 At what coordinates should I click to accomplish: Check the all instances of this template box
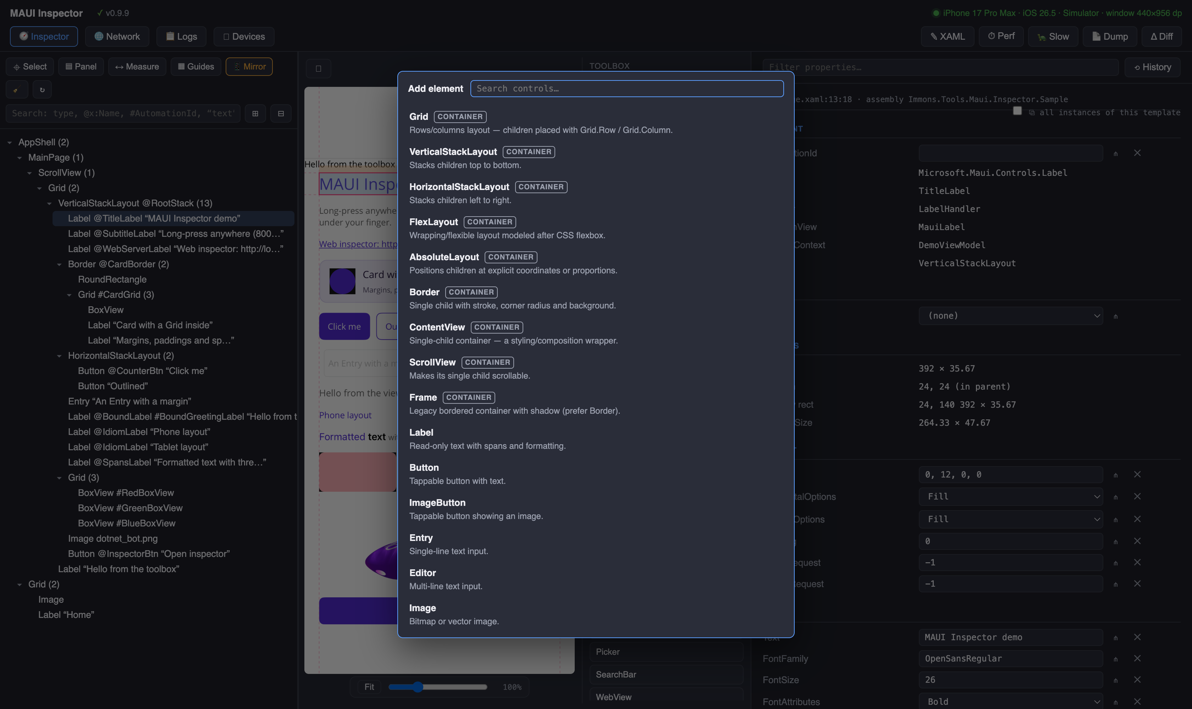(x=1017, y=111)
